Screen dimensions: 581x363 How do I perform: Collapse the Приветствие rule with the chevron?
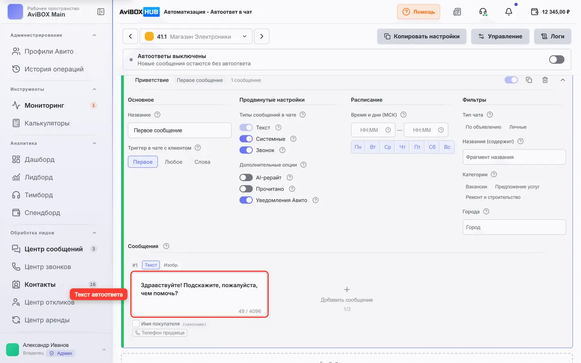tap(563, 80)
